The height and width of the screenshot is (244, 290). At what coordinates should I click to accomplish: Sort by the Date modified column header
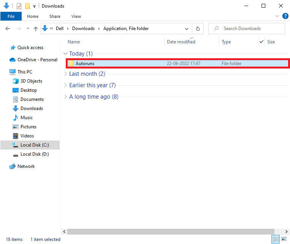click(x=181, y=42)
